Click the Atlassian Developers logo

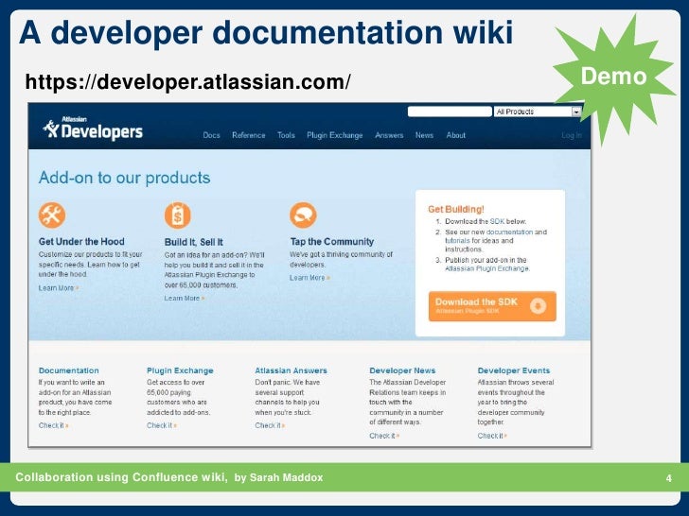click(93, 129)
